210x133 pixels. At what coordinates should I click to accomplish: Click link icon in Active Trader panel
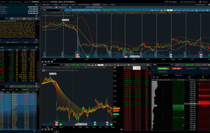[x=177, y=65]
